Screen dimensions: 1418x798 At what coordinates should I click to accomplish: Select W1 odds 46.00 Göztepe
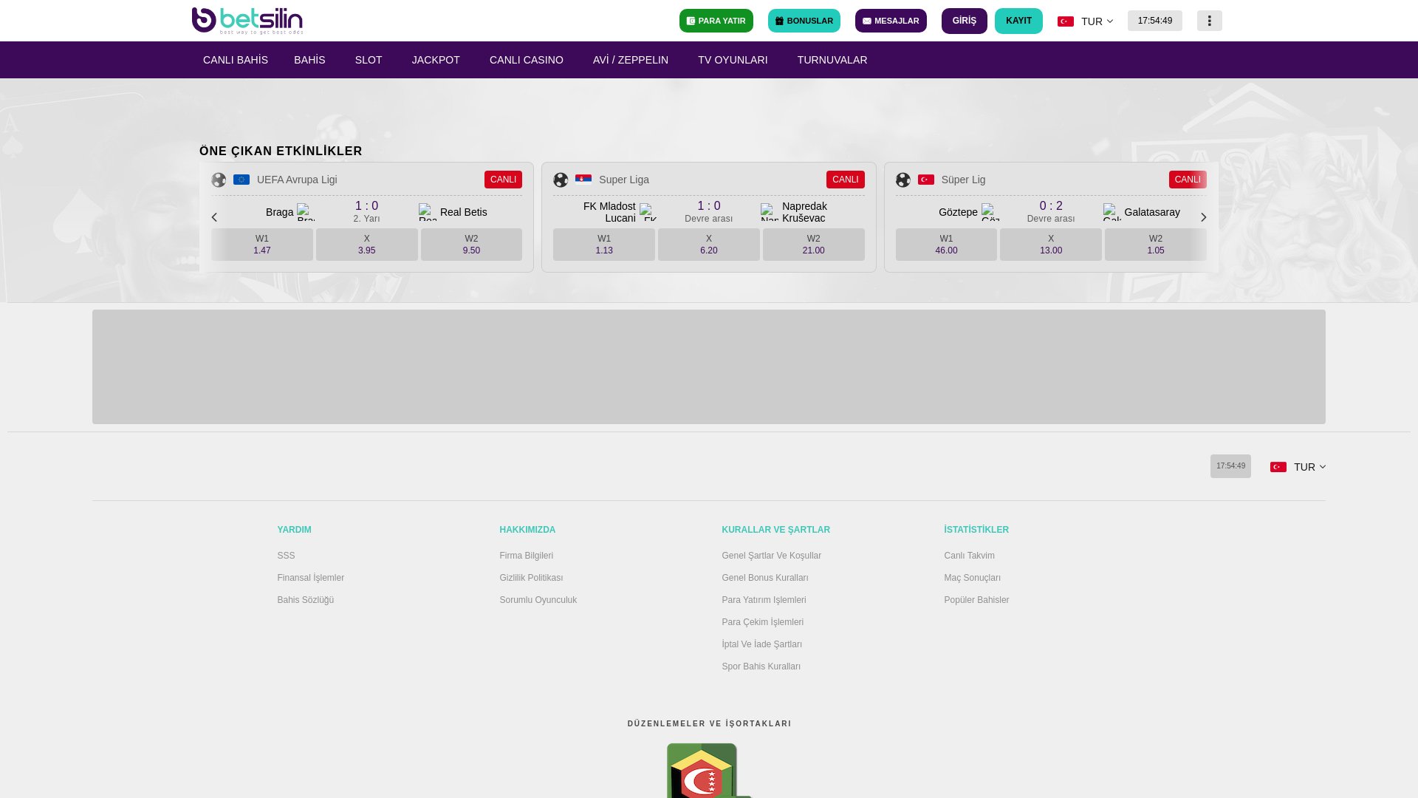[x=946, y=245]
